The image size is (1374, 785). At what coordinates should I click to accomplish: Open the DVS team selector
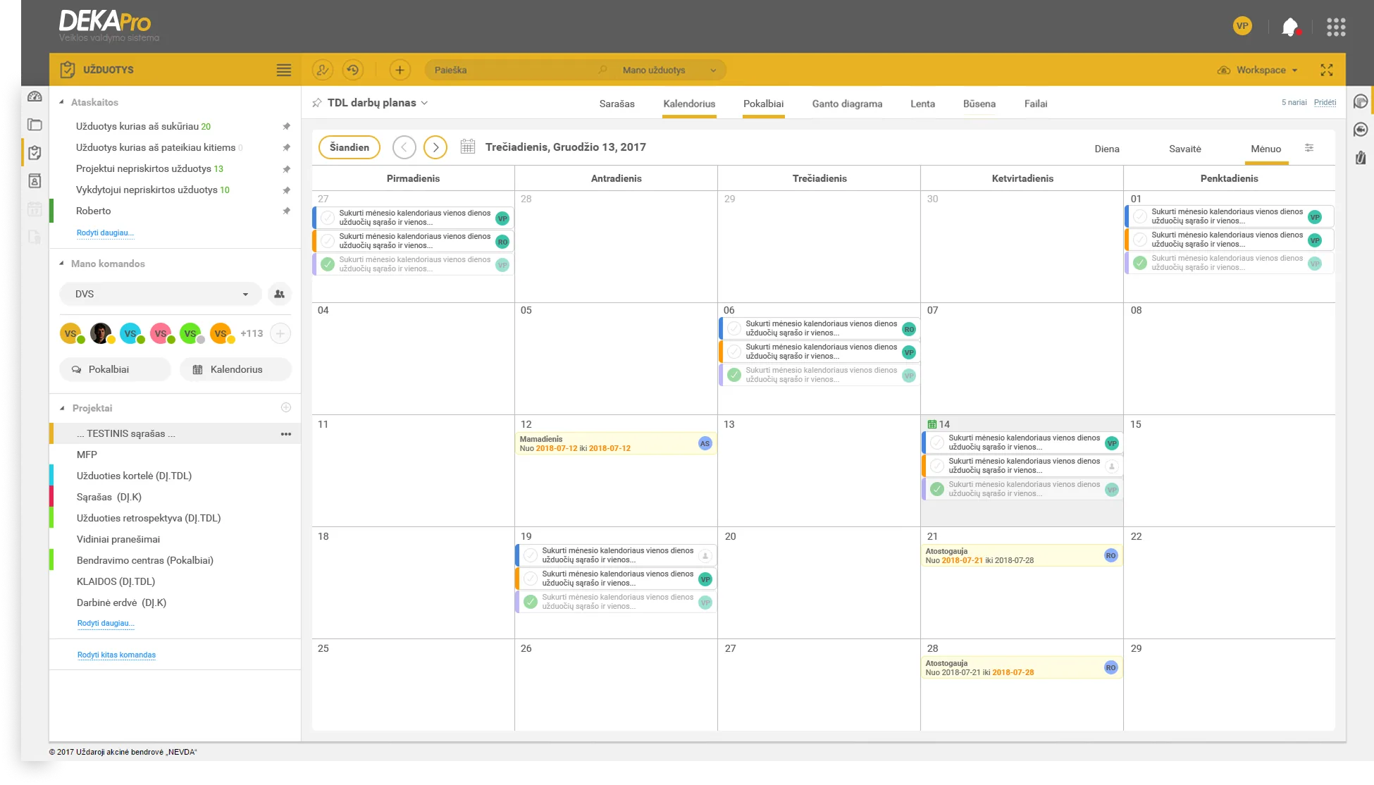click(161, 294)
